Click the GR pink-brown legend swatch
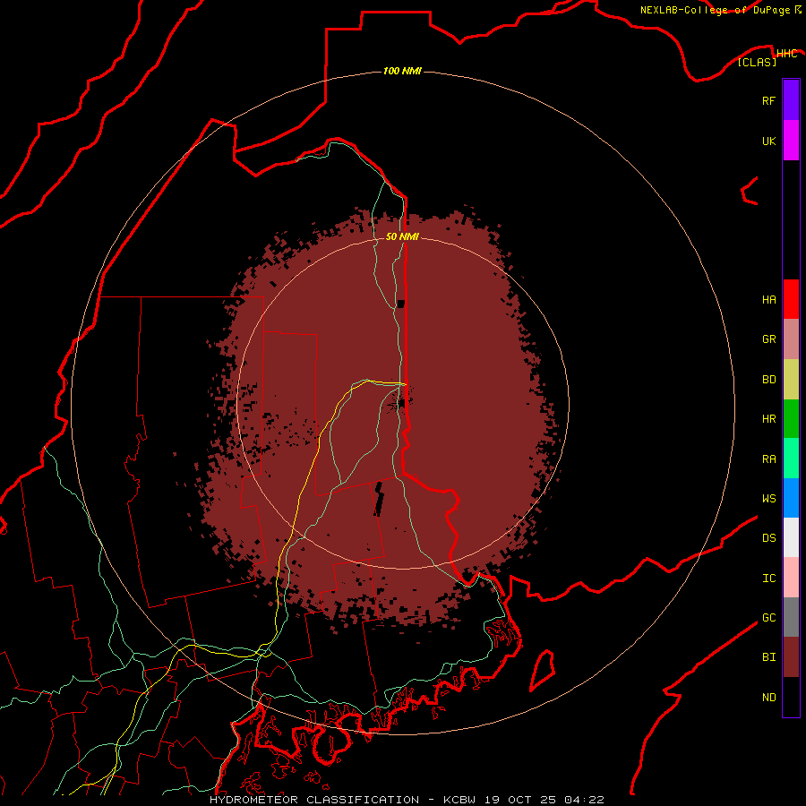 pos(791,339)
